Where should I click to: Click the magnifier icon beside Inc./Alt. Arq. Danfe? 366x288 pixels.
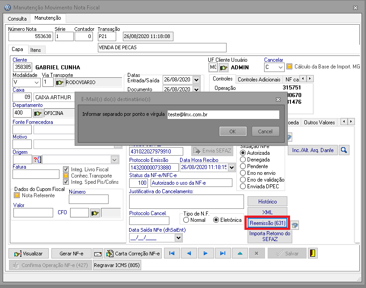tap(344, 150)
